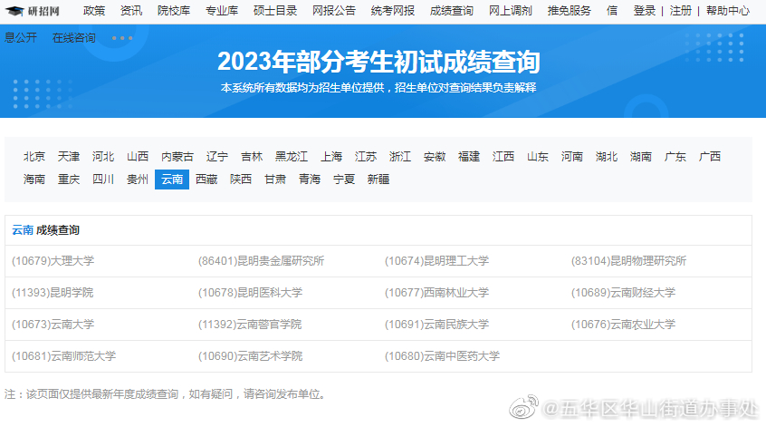Open (10689)云南财经大学 link
766x427 pixels.
click(x=623, y=293)
